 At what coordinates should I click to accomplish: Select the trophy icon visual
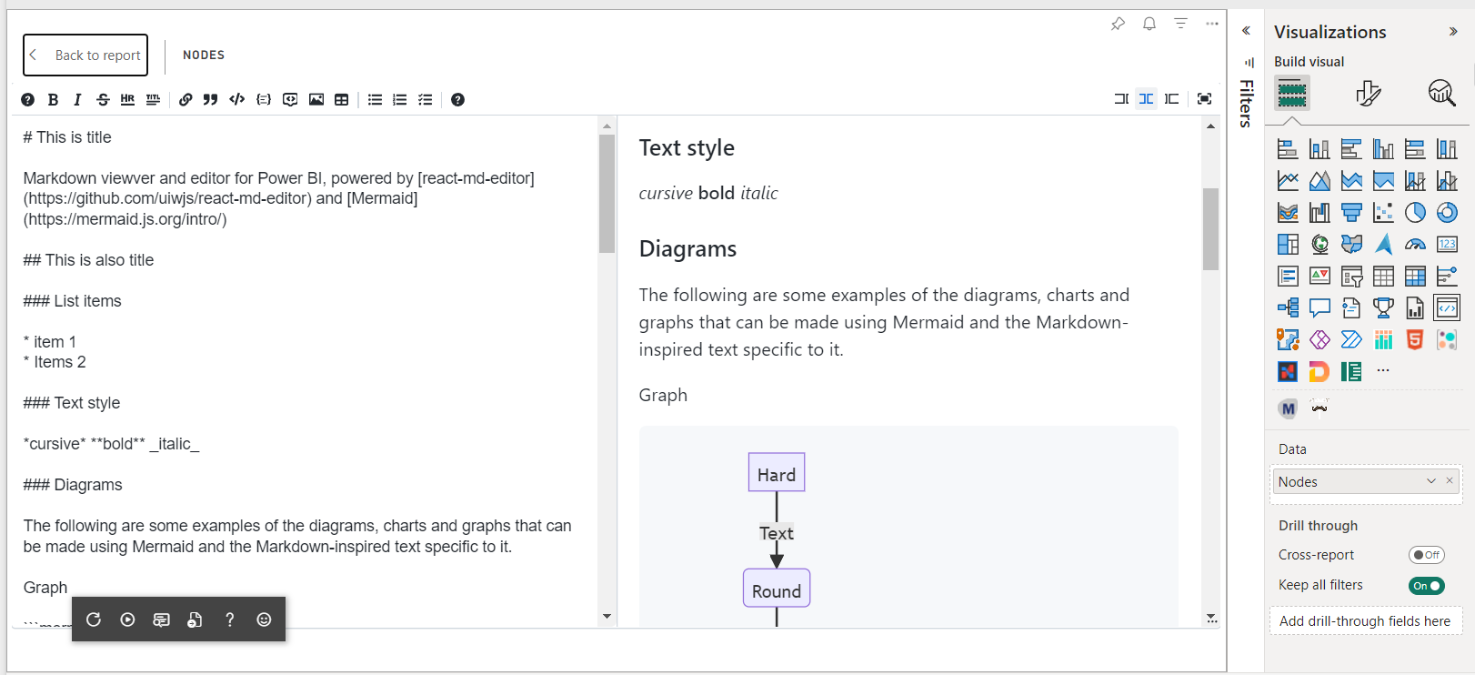click(x=1383, y=307)
